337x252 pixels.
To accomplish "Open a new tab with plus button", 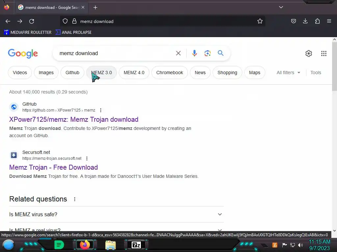I will 95,8.
